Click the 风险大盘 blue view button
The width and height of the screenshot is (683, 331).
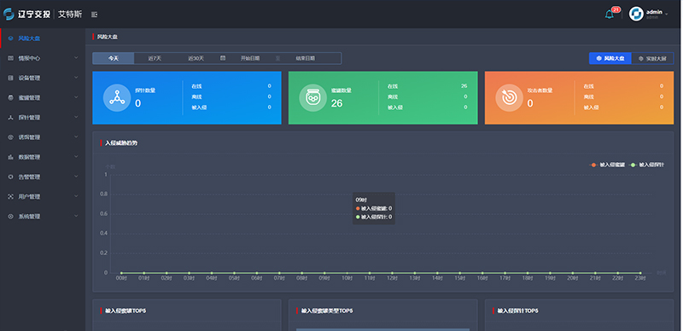point(610,58)
